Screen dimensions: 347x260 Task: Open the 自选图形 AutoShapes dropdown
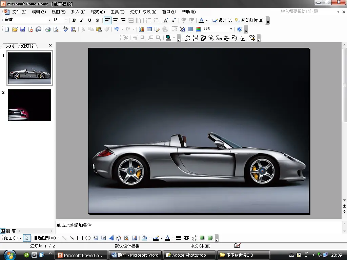click(x=46, y=238)
